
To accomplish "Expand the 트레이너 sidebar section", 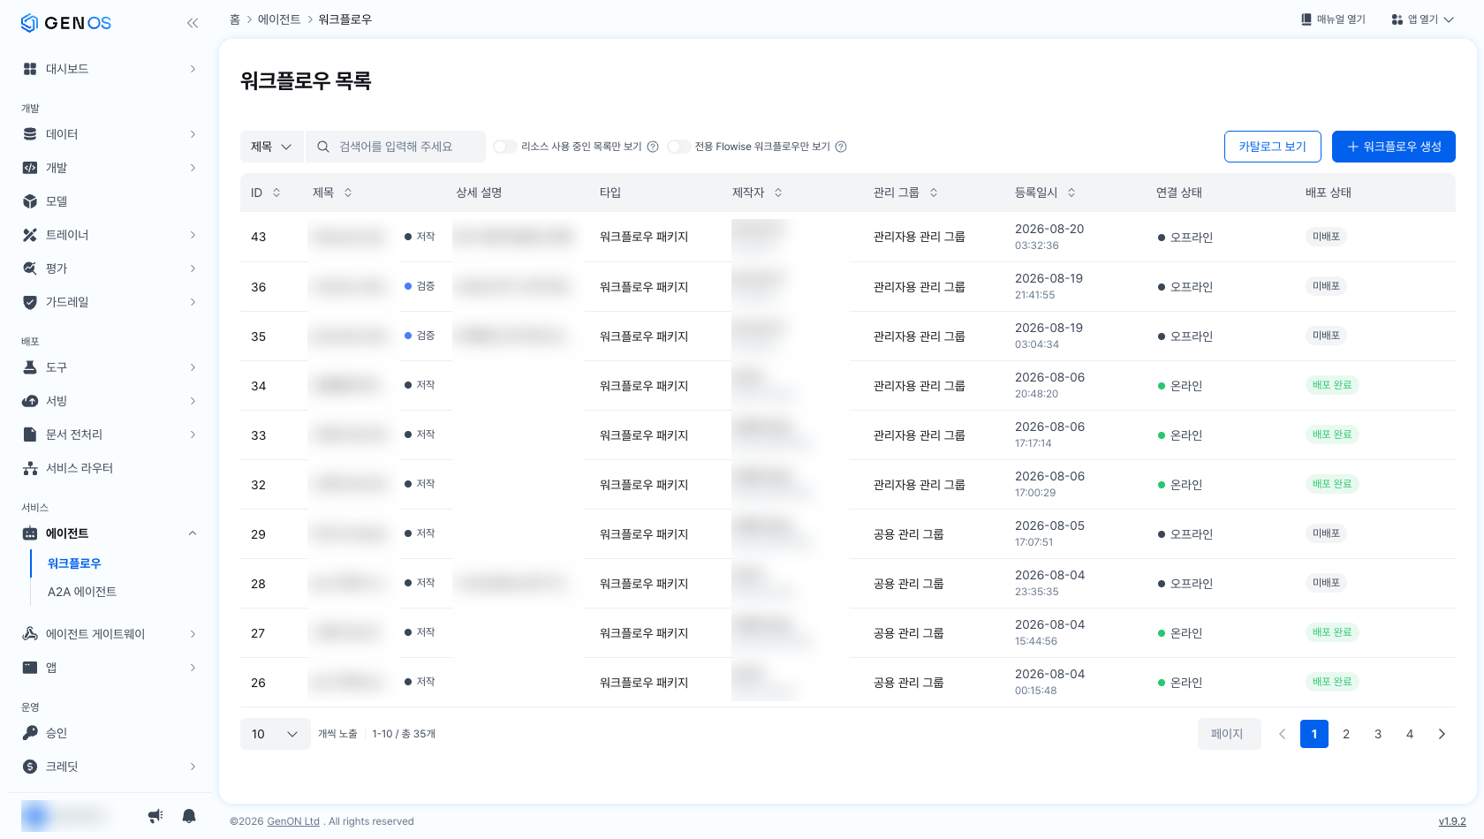I will (x=193, y=235).
